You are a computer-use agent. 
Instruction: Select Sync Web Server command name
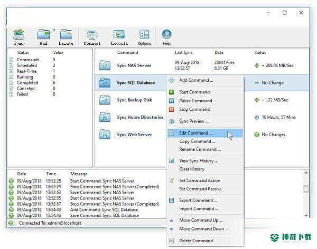point(134,135)
